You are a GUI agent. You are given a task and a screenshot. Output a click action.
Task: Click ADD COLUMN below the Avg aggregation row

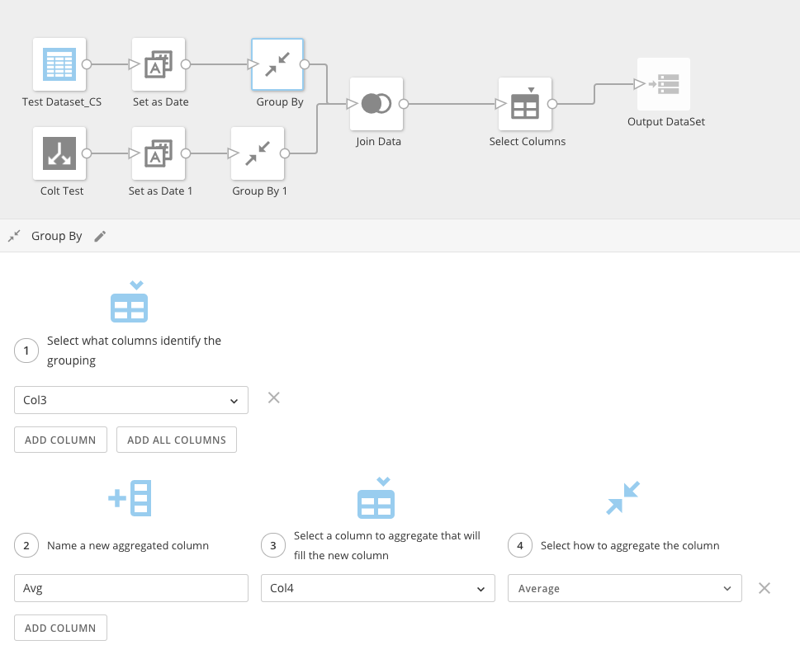60,628
